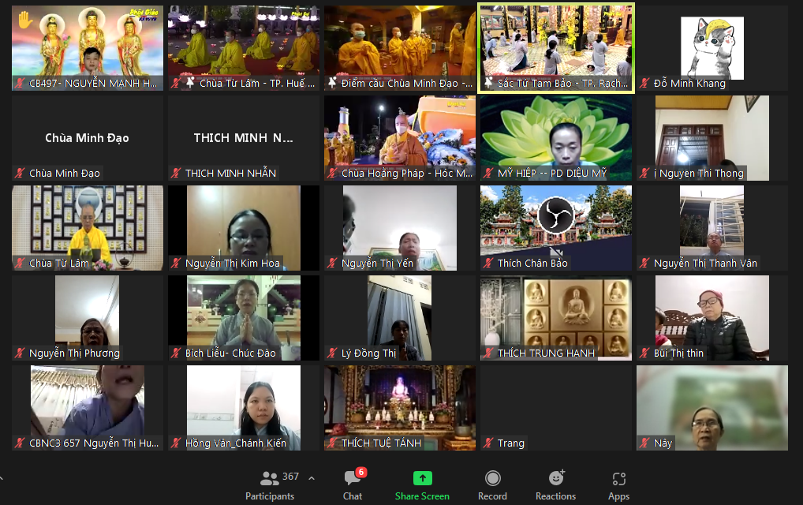
Task: Click muted mic icon on Nguyễn Thị Kim Hoa
Action: (177, 264)
